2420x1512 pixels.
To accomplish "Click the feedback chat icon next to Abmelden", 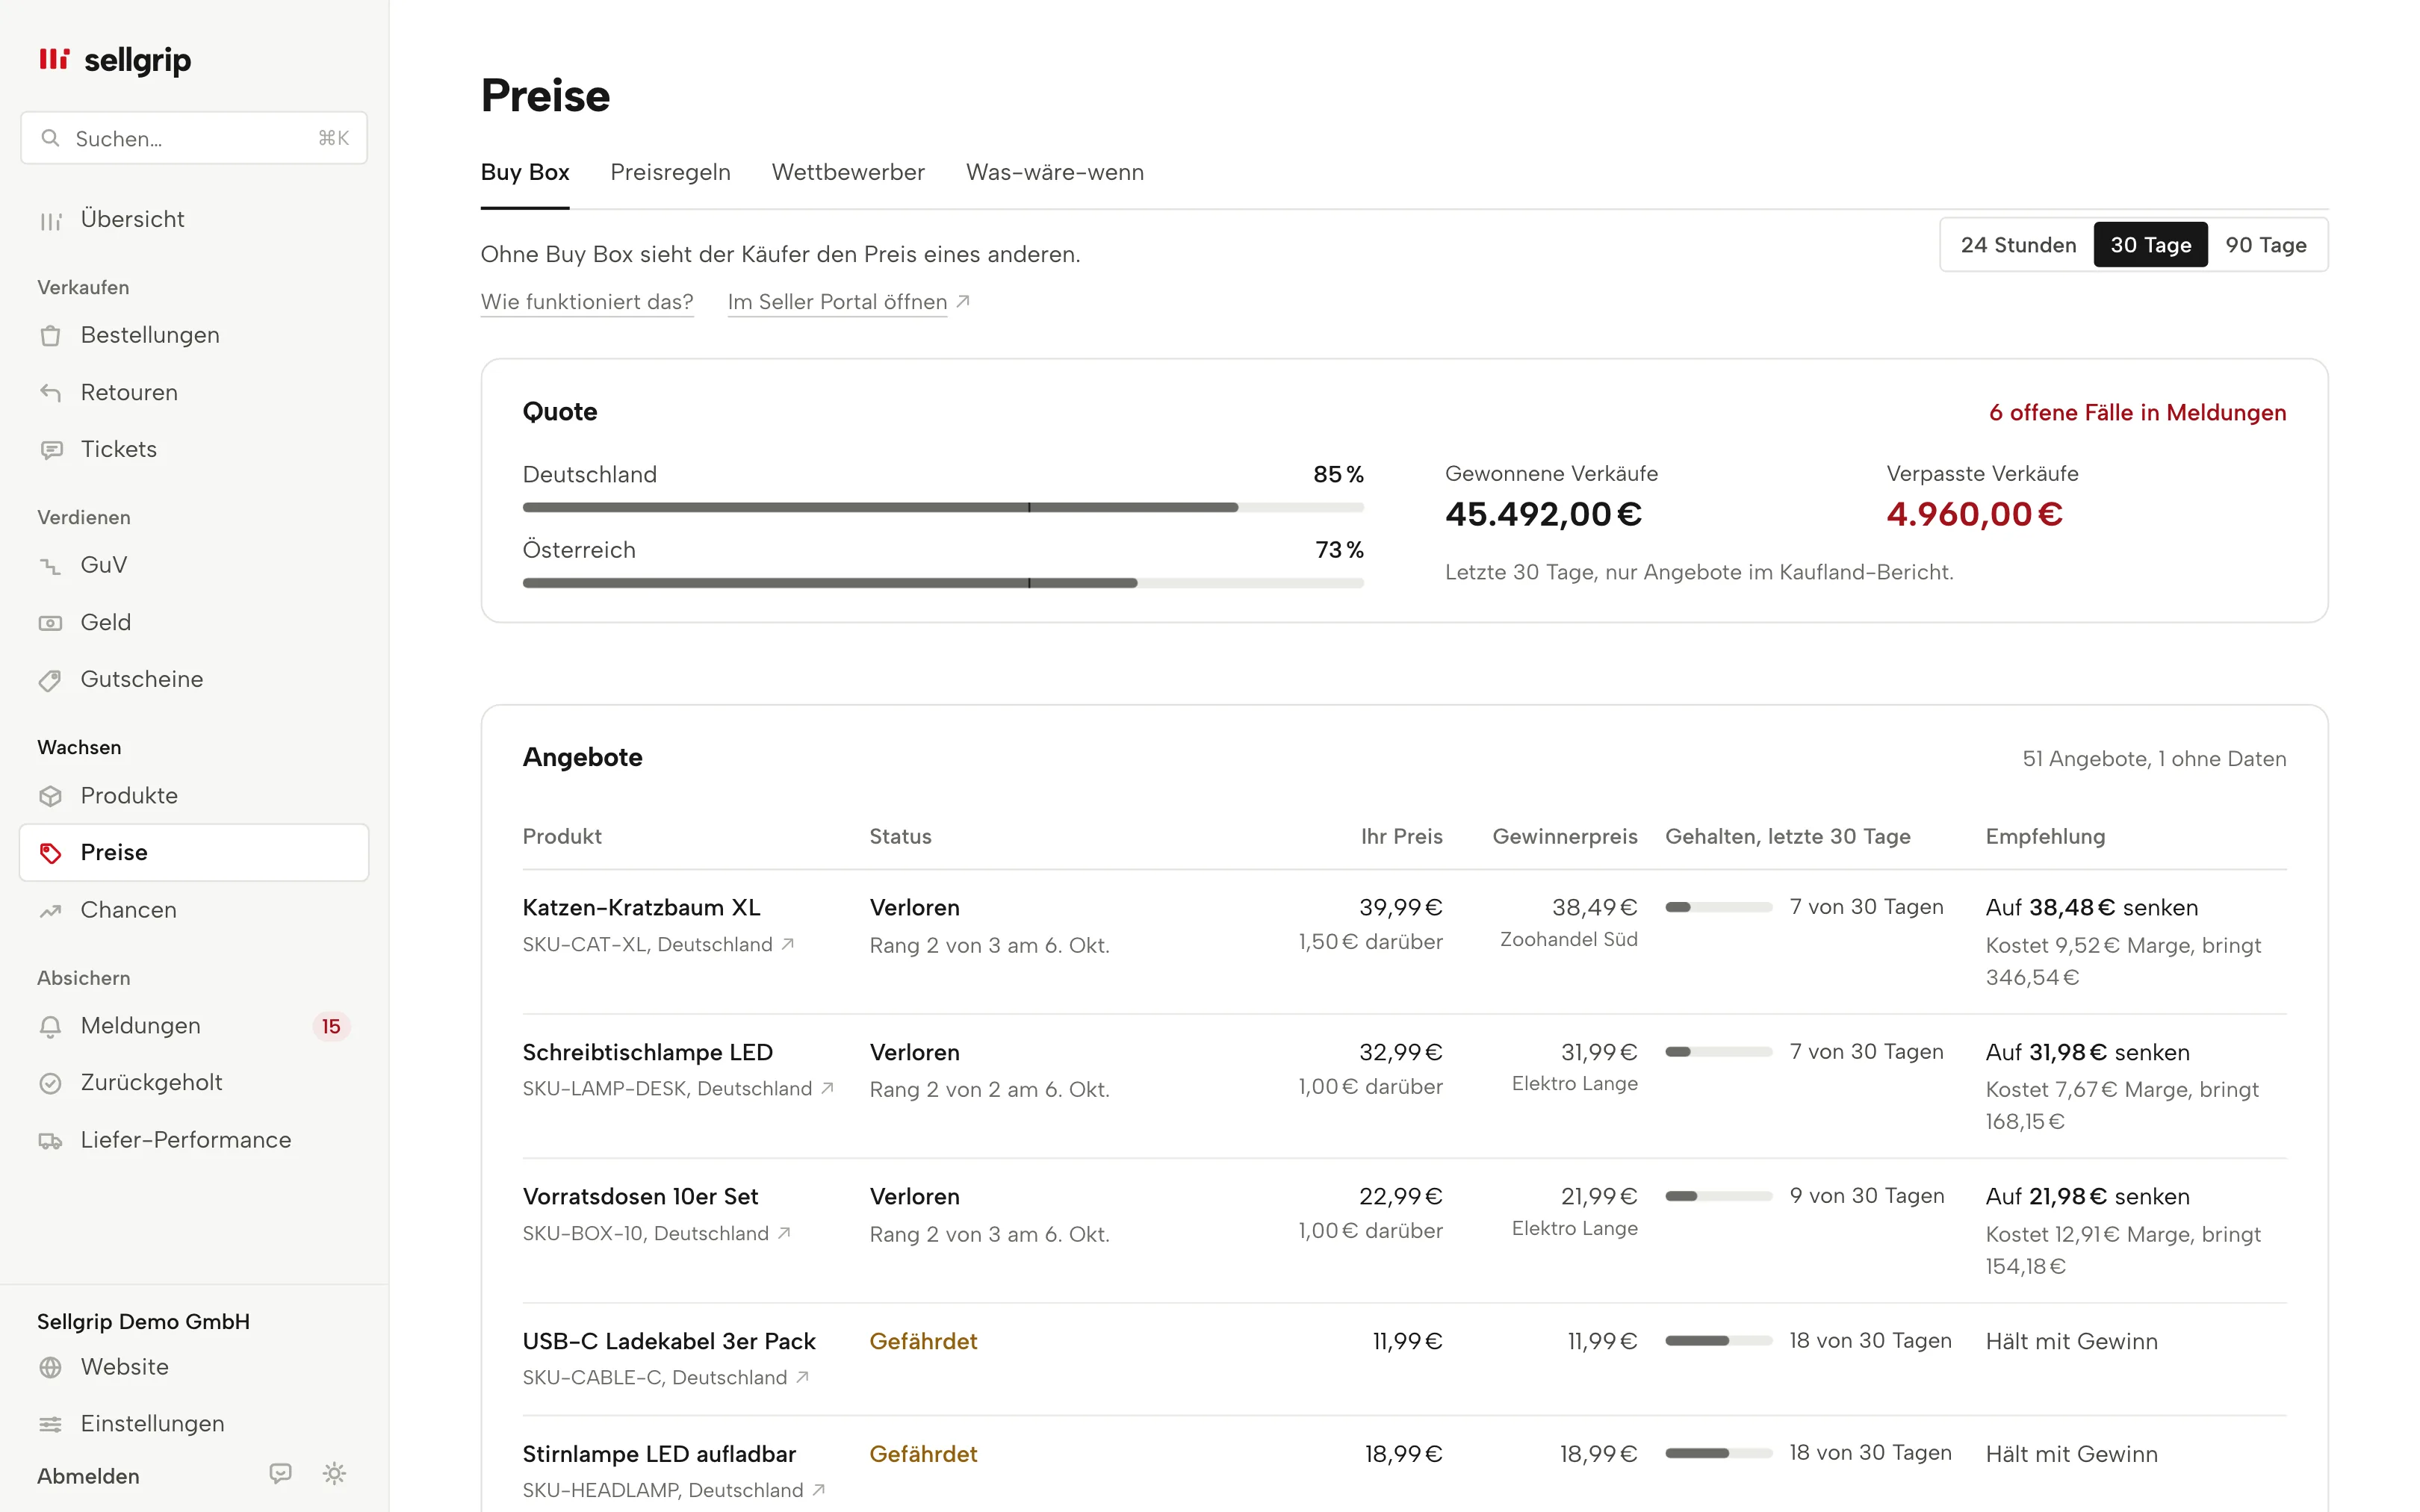I will pyautogui.click(x=281, y=1474).
